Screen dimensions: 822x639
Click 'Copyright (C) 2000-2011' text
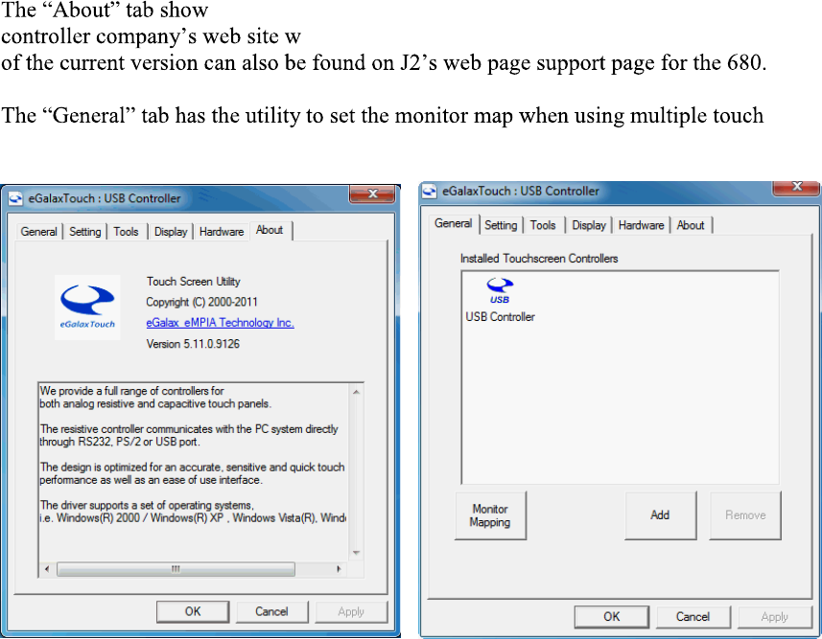pos(201,302)
